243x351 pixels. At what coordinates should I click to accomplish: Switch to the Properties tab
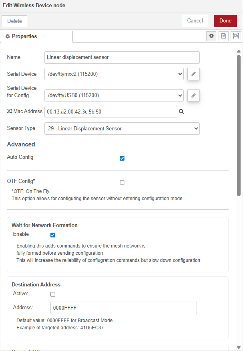[x=37, y=37]
